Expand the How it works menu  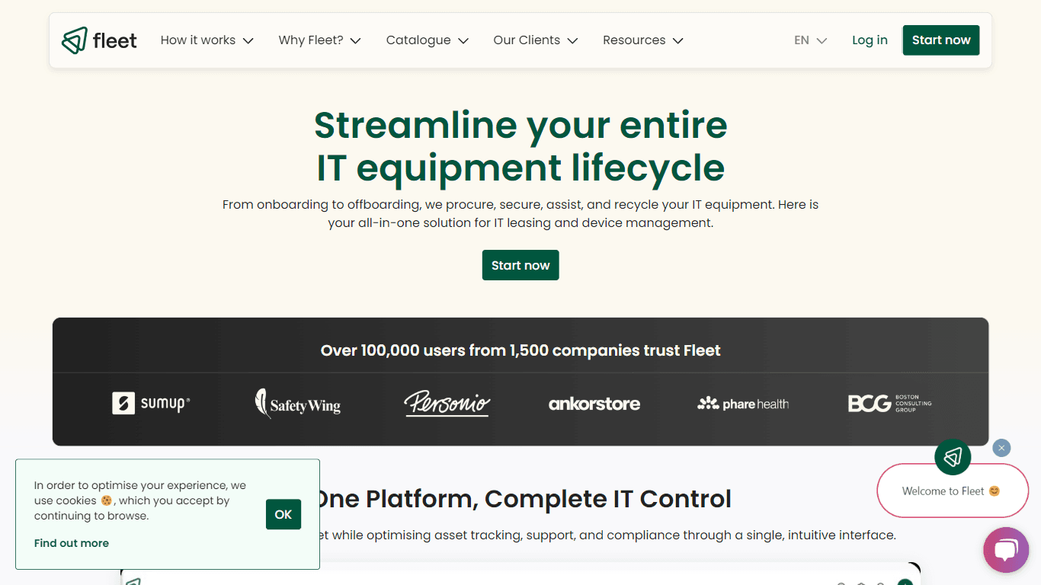point(207,40)
